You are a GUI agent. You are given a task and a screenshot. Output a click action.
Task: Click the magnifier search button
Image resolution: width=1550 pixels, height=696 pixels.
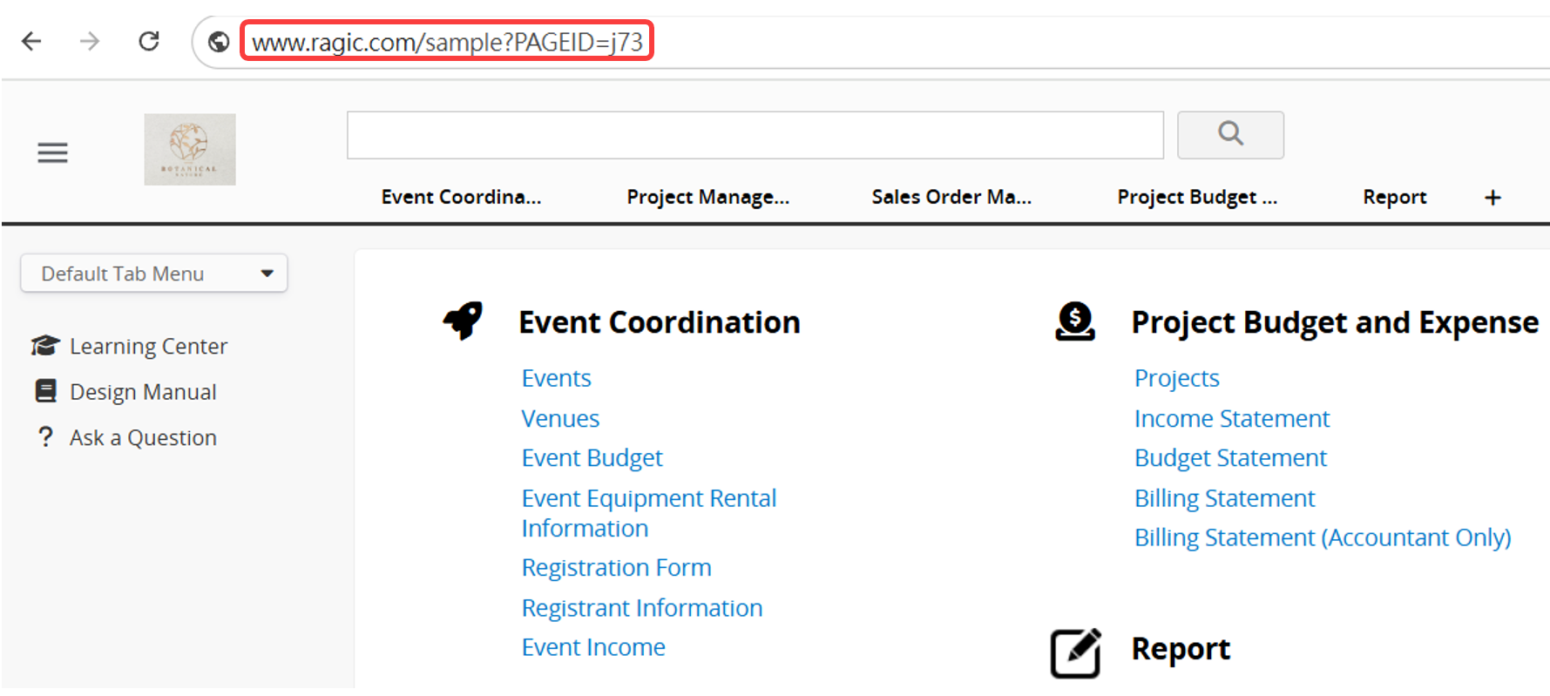coord(1230,134)
